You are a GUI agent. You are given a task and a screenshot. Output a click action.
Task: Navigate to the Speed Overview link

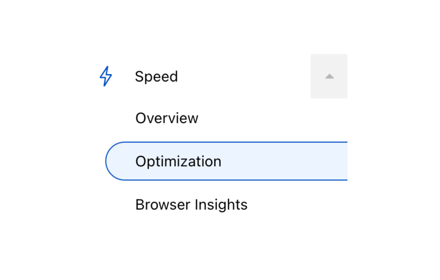[x=167, y=118]
